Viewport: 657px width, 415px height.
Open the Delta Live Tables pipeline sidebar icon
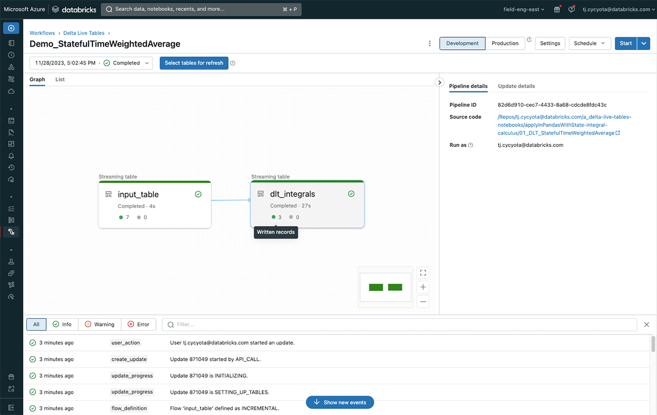click(x=11, y=232)
